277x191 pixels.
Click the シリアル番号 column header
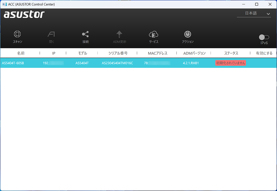pyautogui.click(x=118, y=53)
